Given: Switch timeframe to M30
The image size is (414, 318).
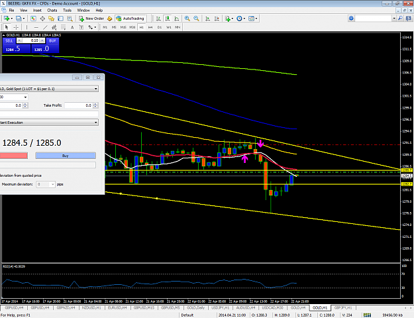Looking at the screenshot, I should tap(132, 27).
